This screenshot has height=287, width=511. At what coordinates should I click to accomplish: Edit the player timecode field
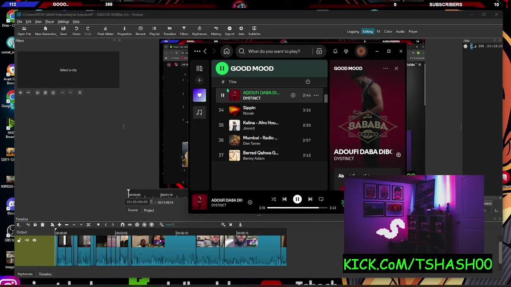[137, 202]
